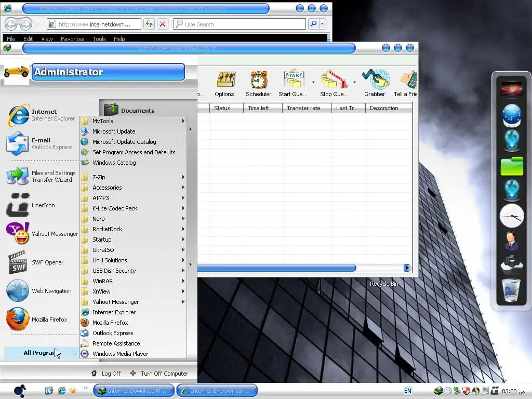
Task: Expand the Startup program folder
Action: coord(134,240)
